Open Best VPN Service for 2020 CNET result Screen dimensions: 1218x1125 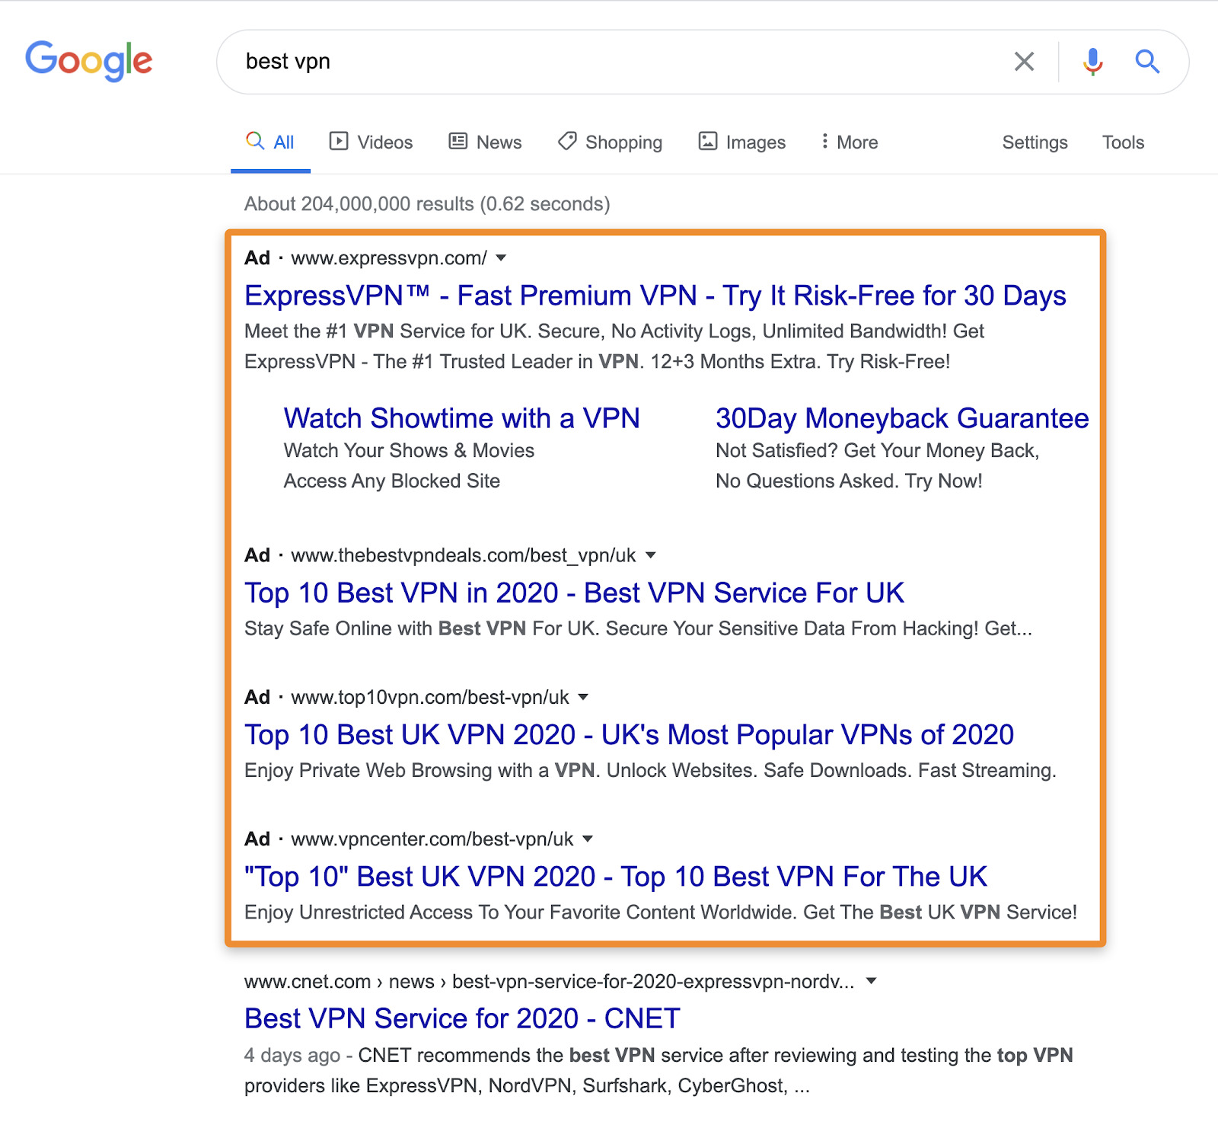click(461, 1018)
